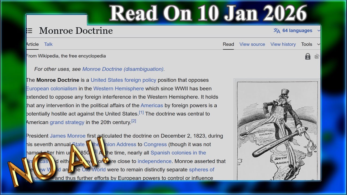Switch to the Article tab

[32, 44]
